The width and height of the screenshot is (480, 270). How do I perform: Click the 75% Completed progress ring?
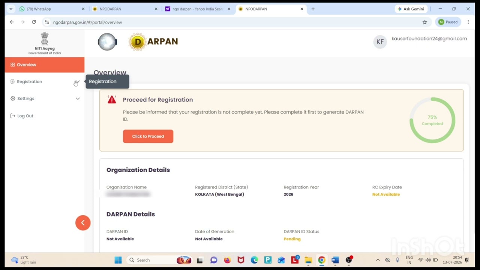432,120
